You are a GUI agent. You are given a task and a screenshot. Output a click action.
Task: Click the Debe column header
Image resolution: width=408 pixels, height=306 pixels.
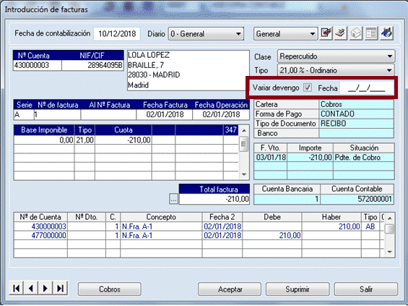272,217
